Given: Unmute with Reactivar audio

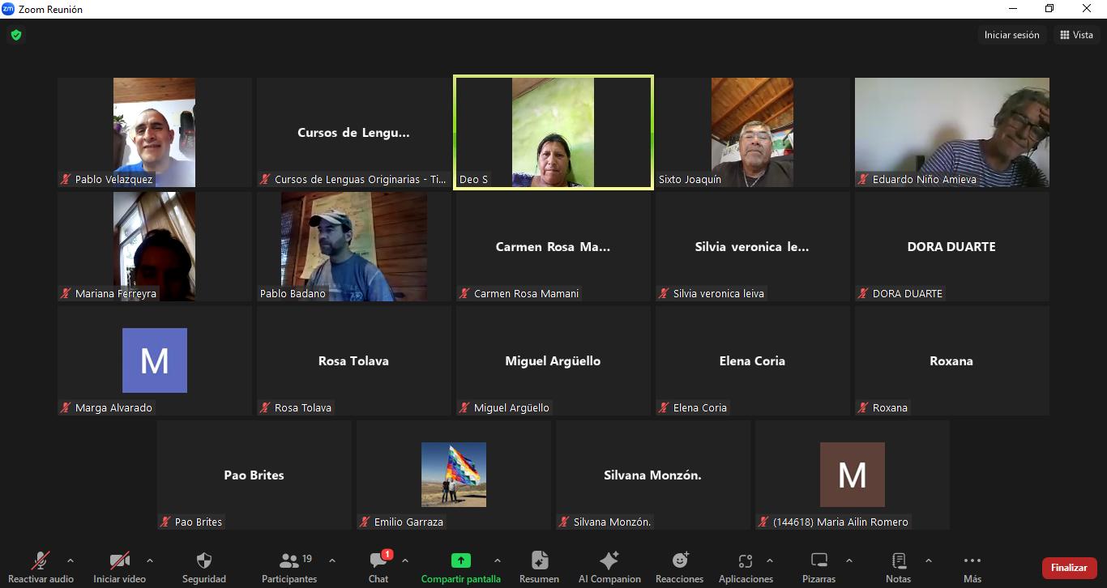Looking at the screenshot, I should tap(41, 561).
